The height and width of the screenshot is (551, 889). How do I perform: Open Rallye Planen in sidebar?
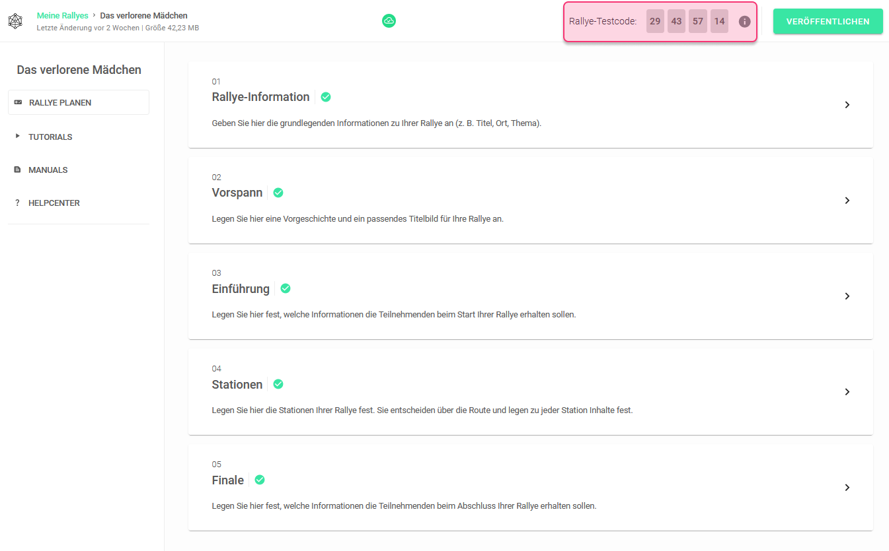tap(79, 102)
